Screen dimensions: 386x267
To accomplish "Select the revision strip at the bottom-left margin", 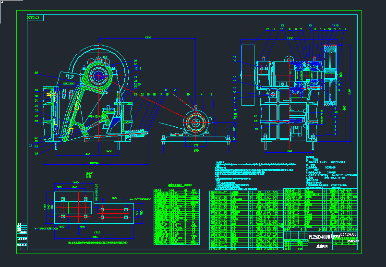I will point(22,234).
